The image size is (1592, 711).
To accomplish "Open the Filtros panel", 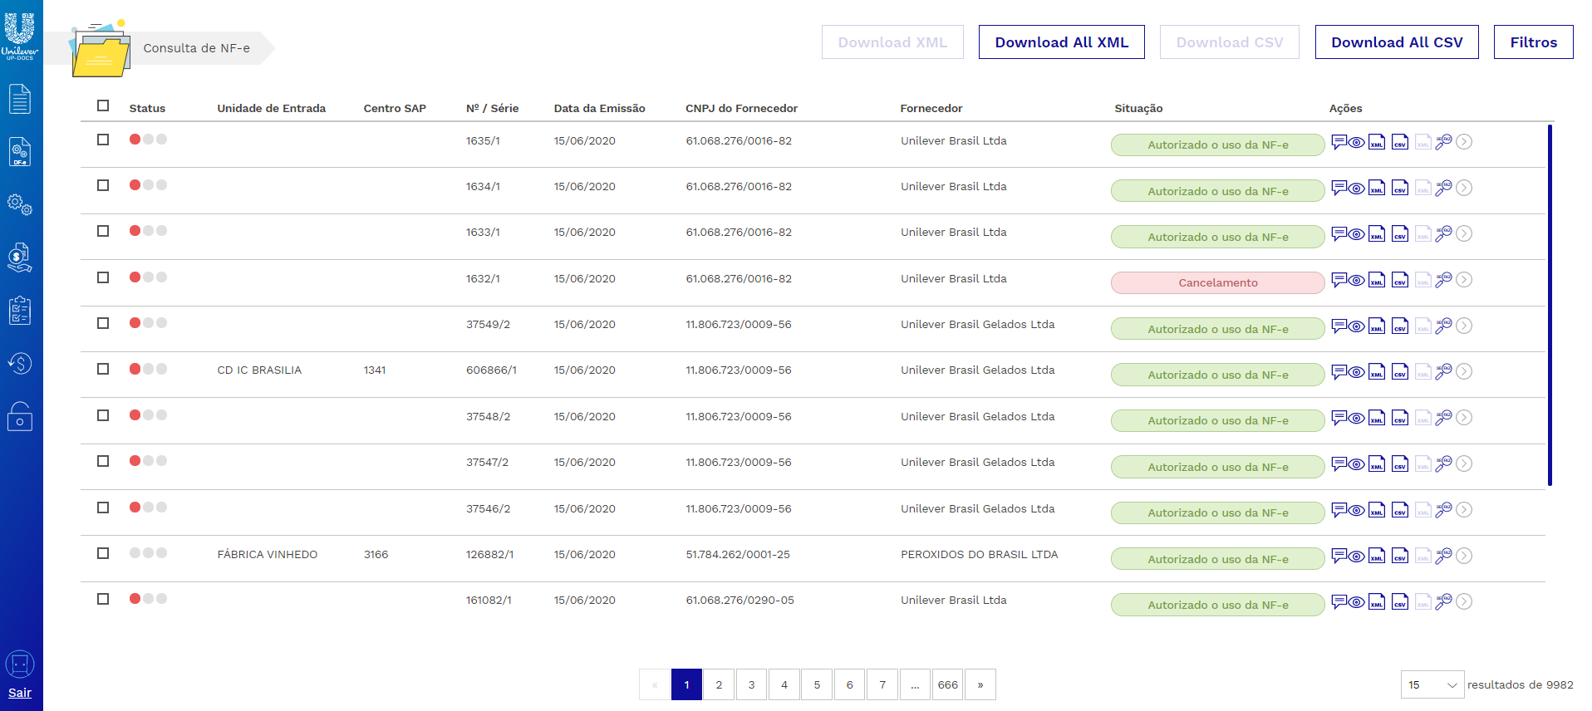I will pos(1534,42).
